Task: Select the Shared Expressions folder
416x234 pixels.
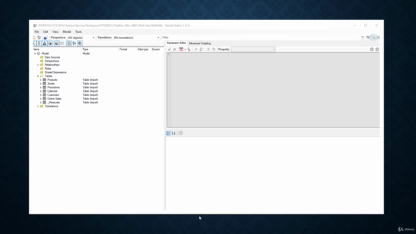Action: [x=55, y=72]
